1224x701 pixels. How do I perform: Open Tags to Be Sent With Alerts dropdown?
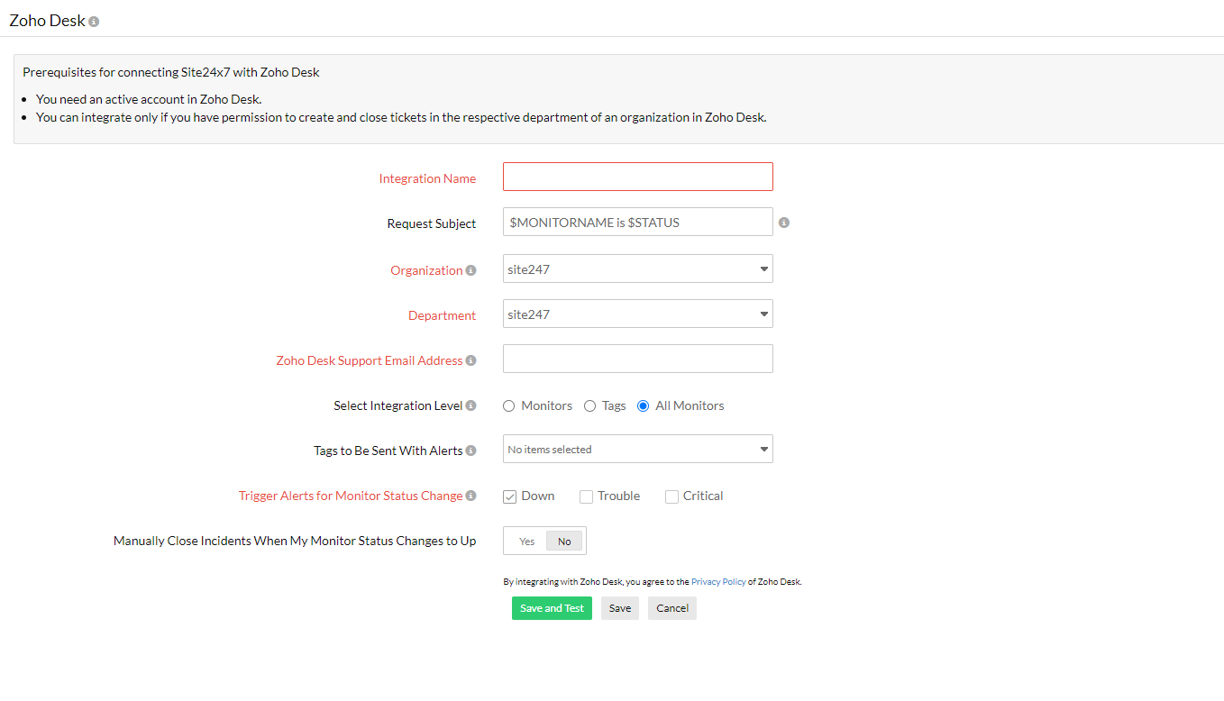(x=637, y=450)
